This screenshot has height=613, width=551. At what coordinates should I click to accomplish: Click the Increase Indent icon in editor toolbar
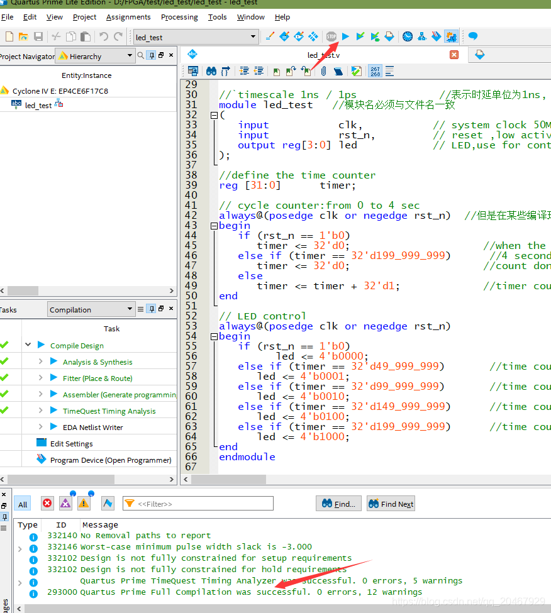[x=244, y=71]
